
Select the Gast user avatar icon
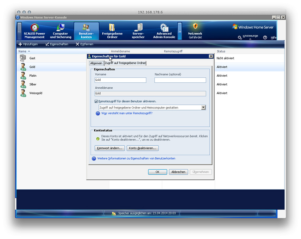click(x=23, y=58)
